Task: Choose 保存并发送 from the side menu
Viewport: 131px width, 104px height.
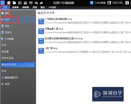Action: tap(18, 58)
